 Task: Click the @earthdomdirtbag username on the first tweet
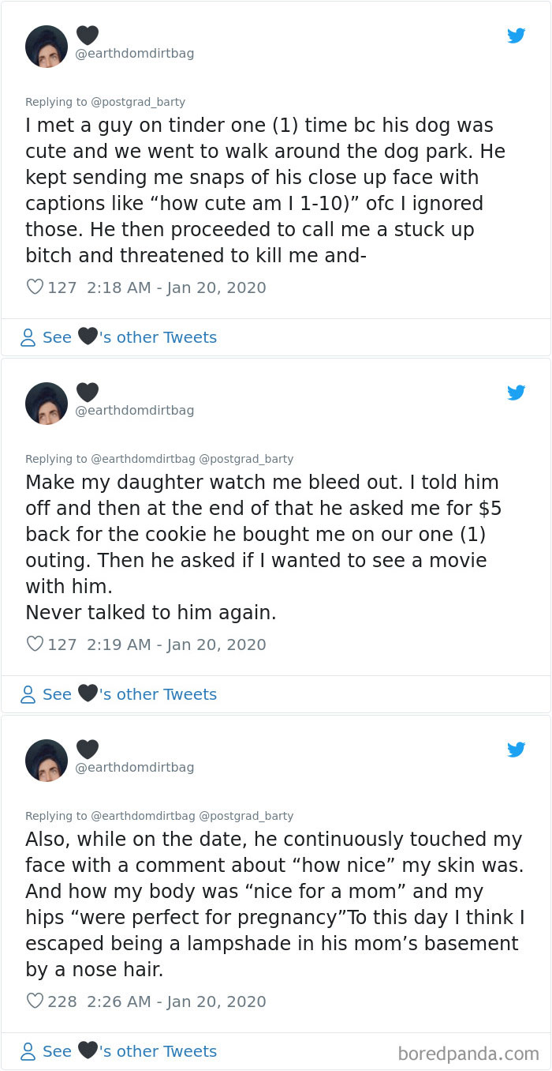pos(134,53)
